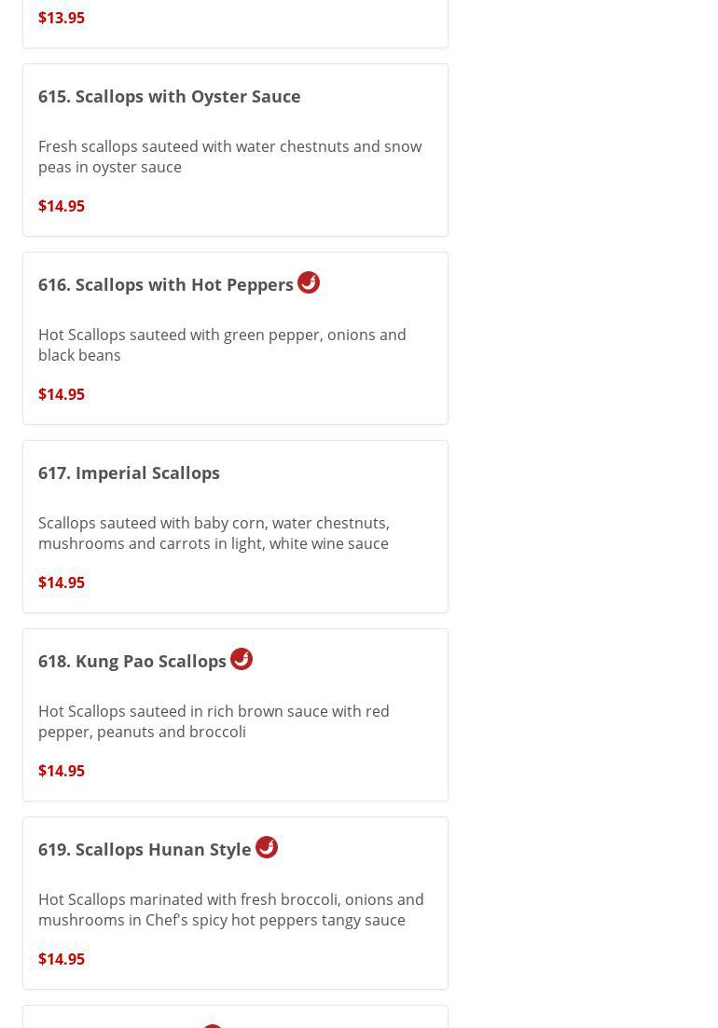Select 616. Scallops with Hot Peppers title
Image resolution: width=718 pixels, height=1028 pixels.
(x=165, y=284)
